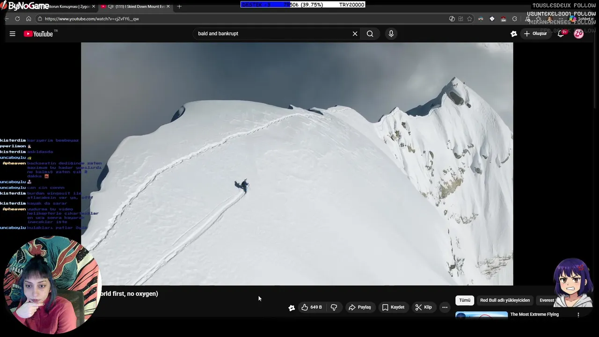Viewport: 599px width, 337px height.
Task: Go back using browser back arrow
Action: 7,19
